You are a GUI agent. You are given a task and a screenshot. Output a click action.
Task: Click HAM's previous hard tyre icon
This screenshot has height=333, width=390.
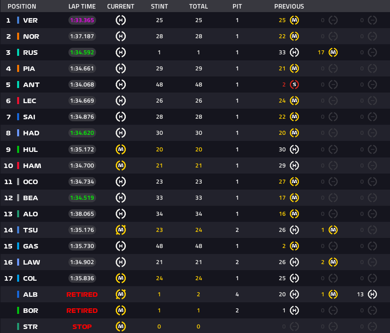pyautogui.click(x=294, y=165)
